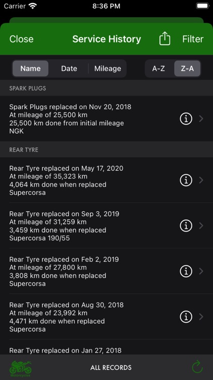Sort records by Mileage
The height and width of the screenshot is (380, 213).
[108, 68]
